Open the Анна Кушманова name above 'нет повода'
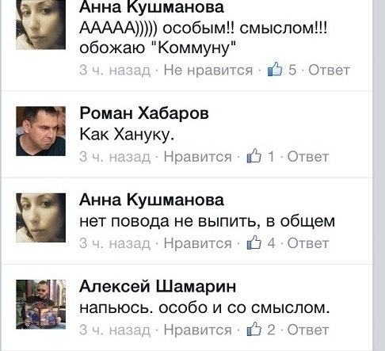The width and height of the screenshot is (385, 351). tap(151, 200)
